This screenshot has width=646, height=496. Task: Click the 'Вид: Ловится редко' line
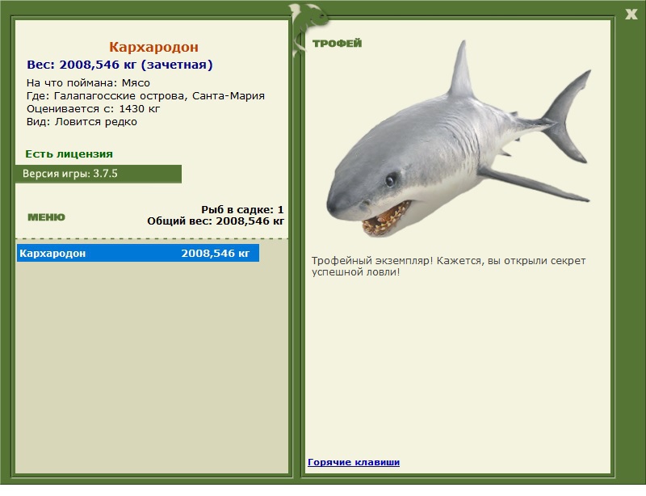(x=82, y=122)
